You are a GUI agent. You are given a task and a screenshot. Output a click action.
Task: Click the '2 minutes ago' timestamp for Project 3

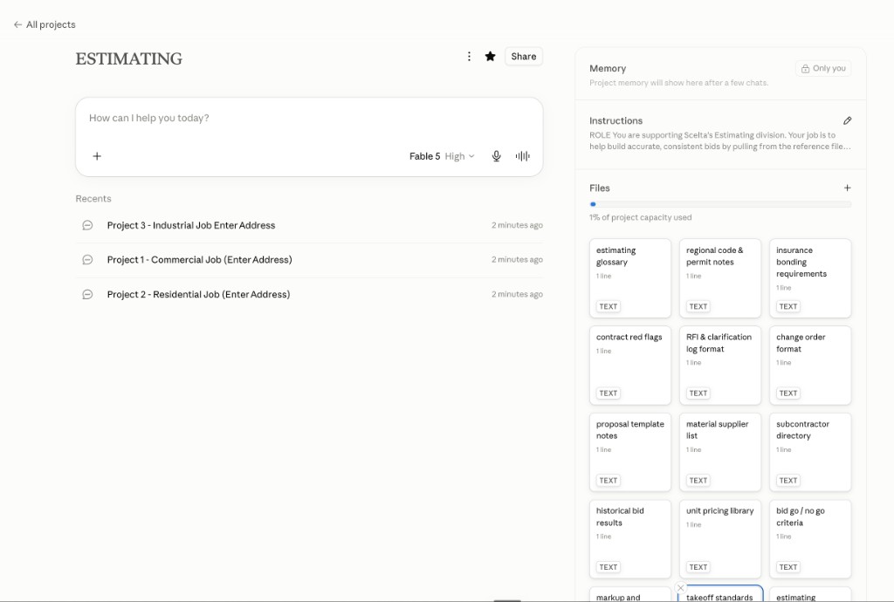tap(517, 226)
